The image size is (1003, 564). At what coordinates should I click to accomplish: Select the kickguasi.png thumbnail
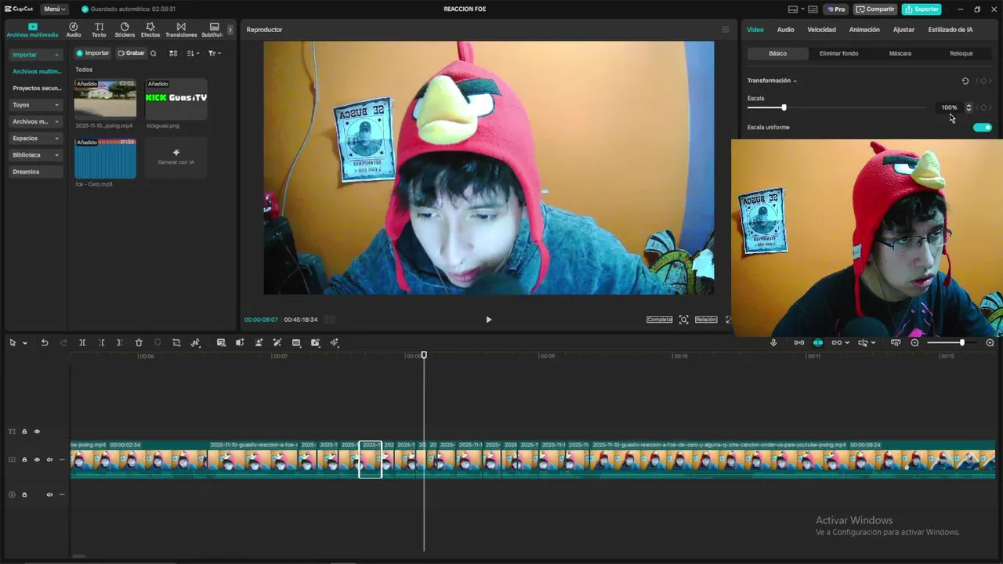coord(176,99)
